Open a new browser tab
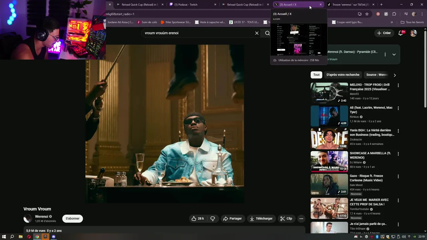This screenshot has width=427, height=240. point(381,4)
